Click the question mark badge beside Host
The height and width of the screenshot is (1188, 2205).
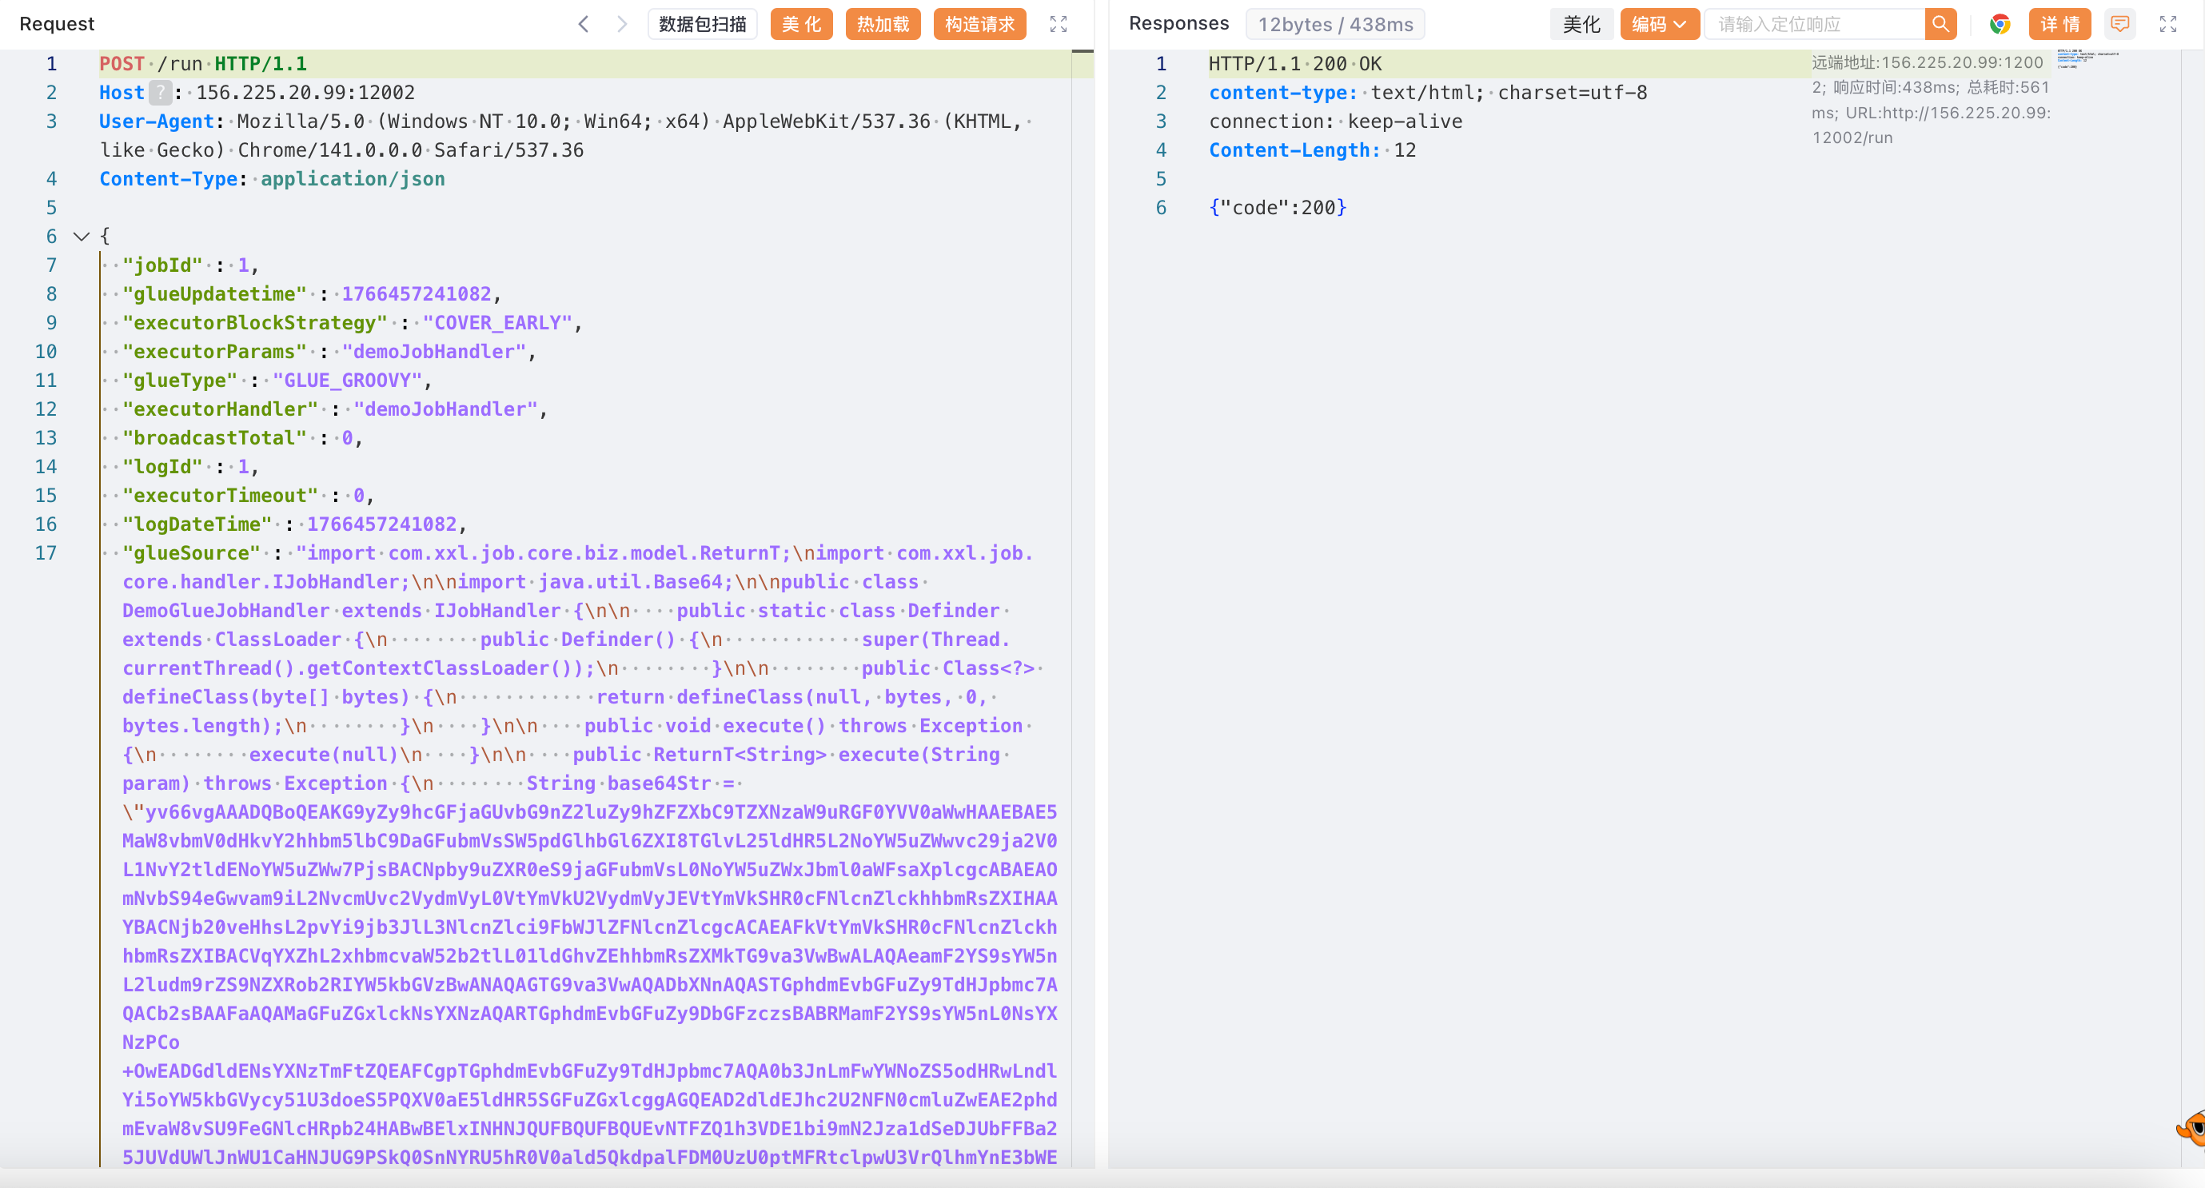click(160, 93)
